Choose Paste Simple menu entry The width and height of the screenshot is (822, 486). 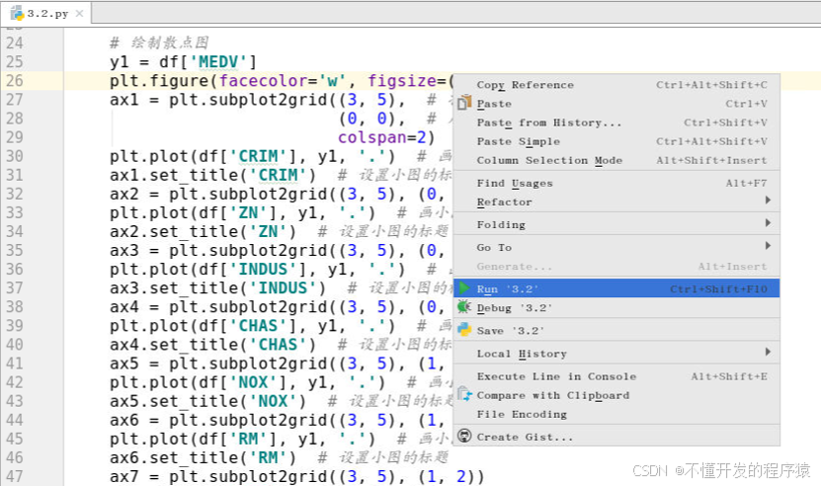[x=616, y=141]
